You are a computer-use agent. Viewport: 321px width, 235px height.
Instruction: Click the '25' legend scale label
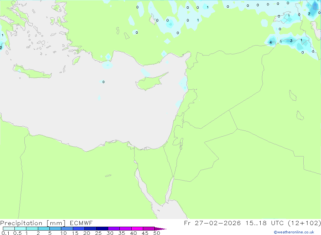point(98,233)
